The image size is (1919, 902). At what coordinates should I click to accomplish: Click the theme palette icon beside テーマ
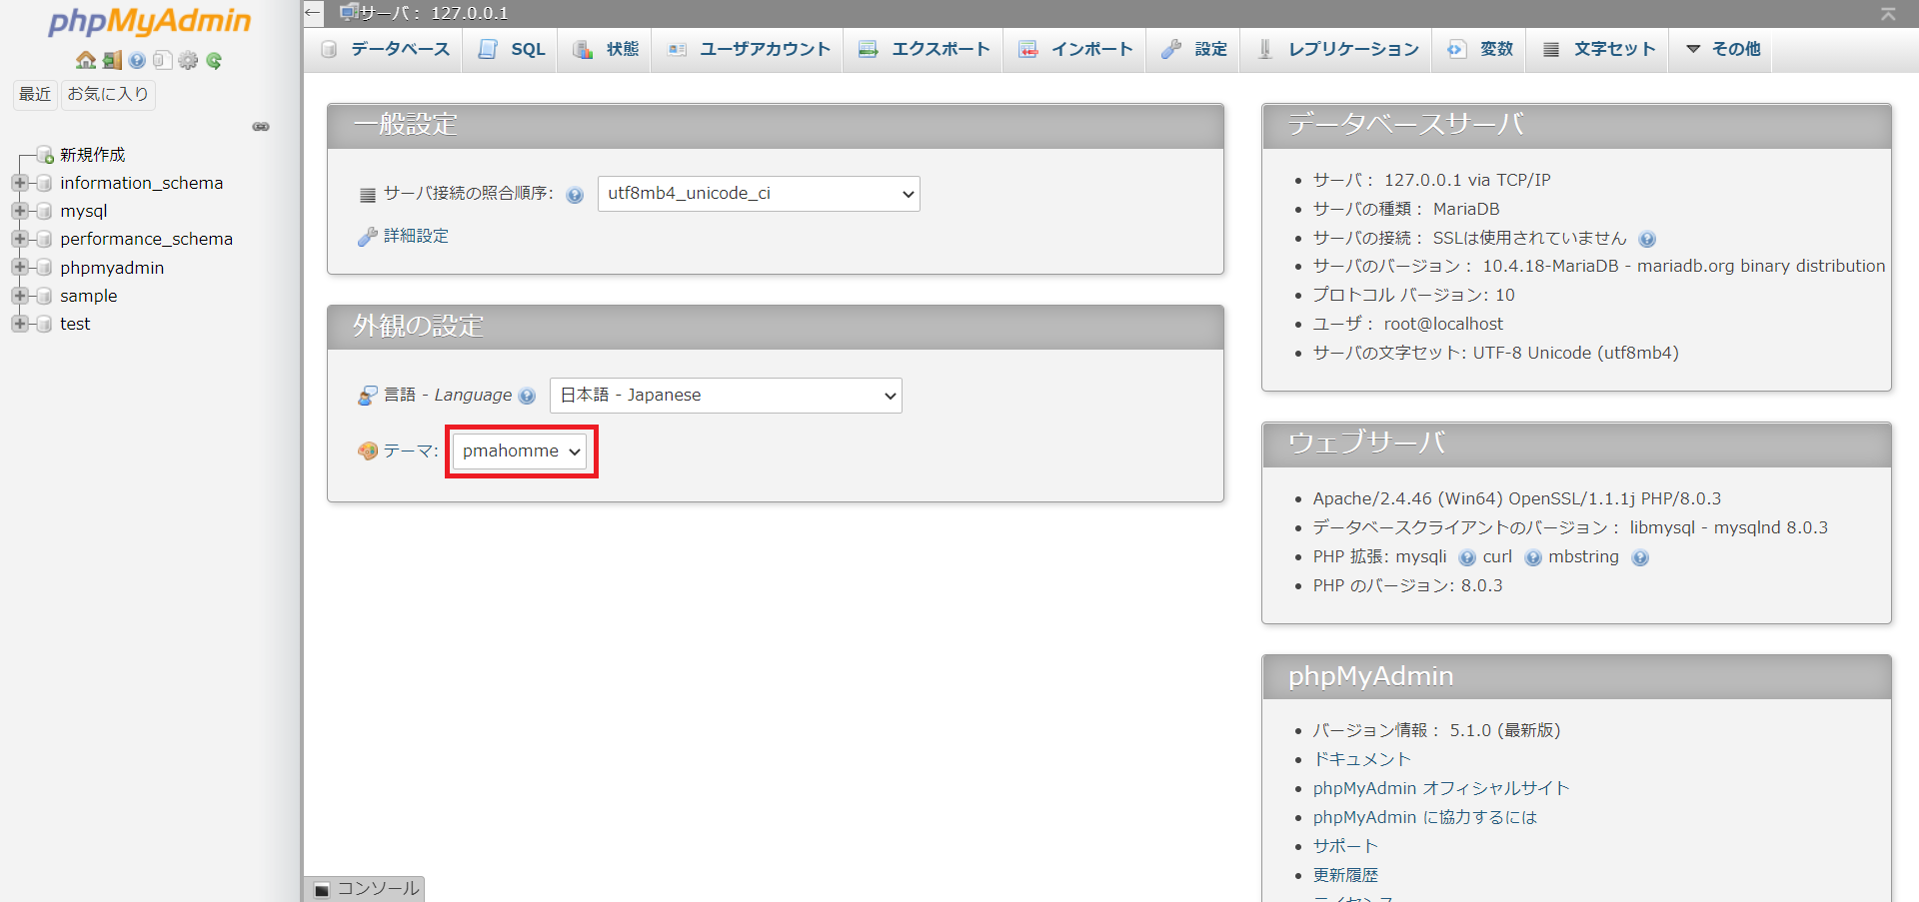point(368,451)
